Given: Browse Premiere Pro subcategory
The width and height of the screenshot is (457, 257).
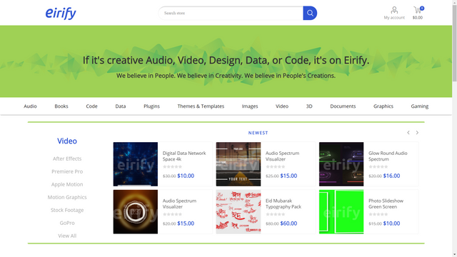Looking at the screenshot, I should [x=67, y=171].
